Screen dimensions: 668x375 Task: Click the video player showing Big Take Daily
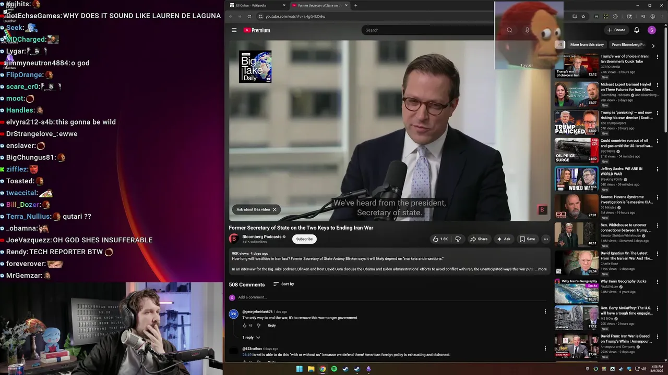click(389, 131)
